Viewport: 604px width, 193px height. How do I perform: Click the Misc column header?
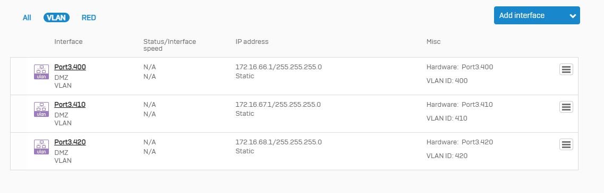coord(433,41)
